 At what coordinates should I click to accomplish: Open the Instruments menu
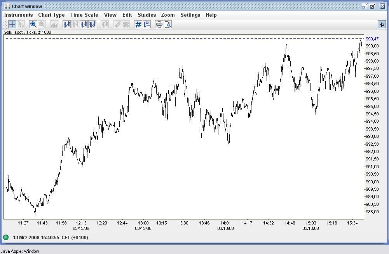point(18,15)
